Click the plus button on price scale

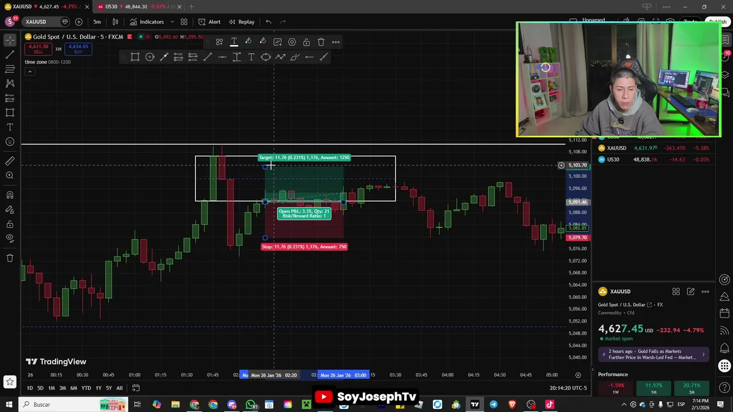(561, 165)
